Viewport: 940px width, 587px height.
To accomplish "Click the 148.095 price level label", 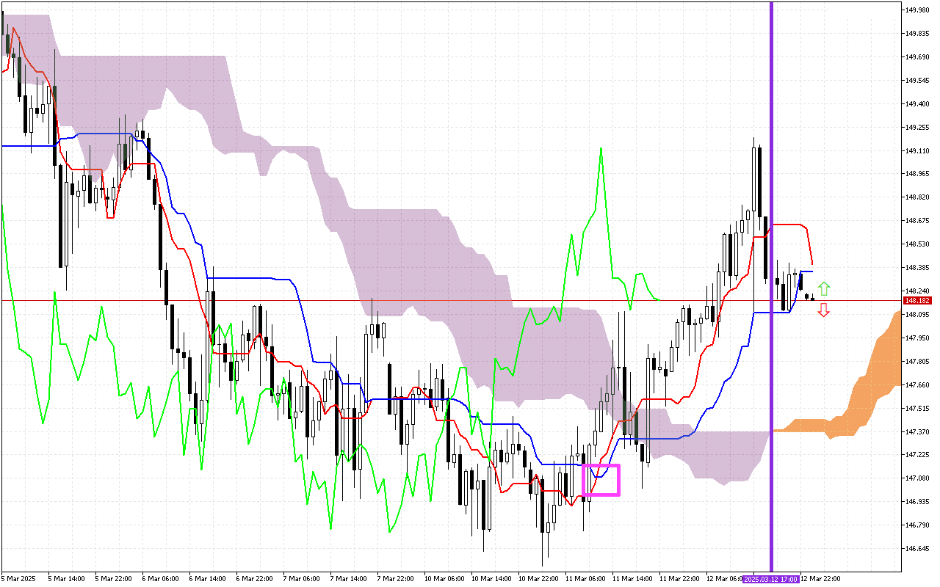I will (x=918, y=315).
